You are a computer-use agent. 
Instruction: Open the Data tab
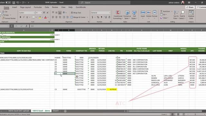pos(47,7)
